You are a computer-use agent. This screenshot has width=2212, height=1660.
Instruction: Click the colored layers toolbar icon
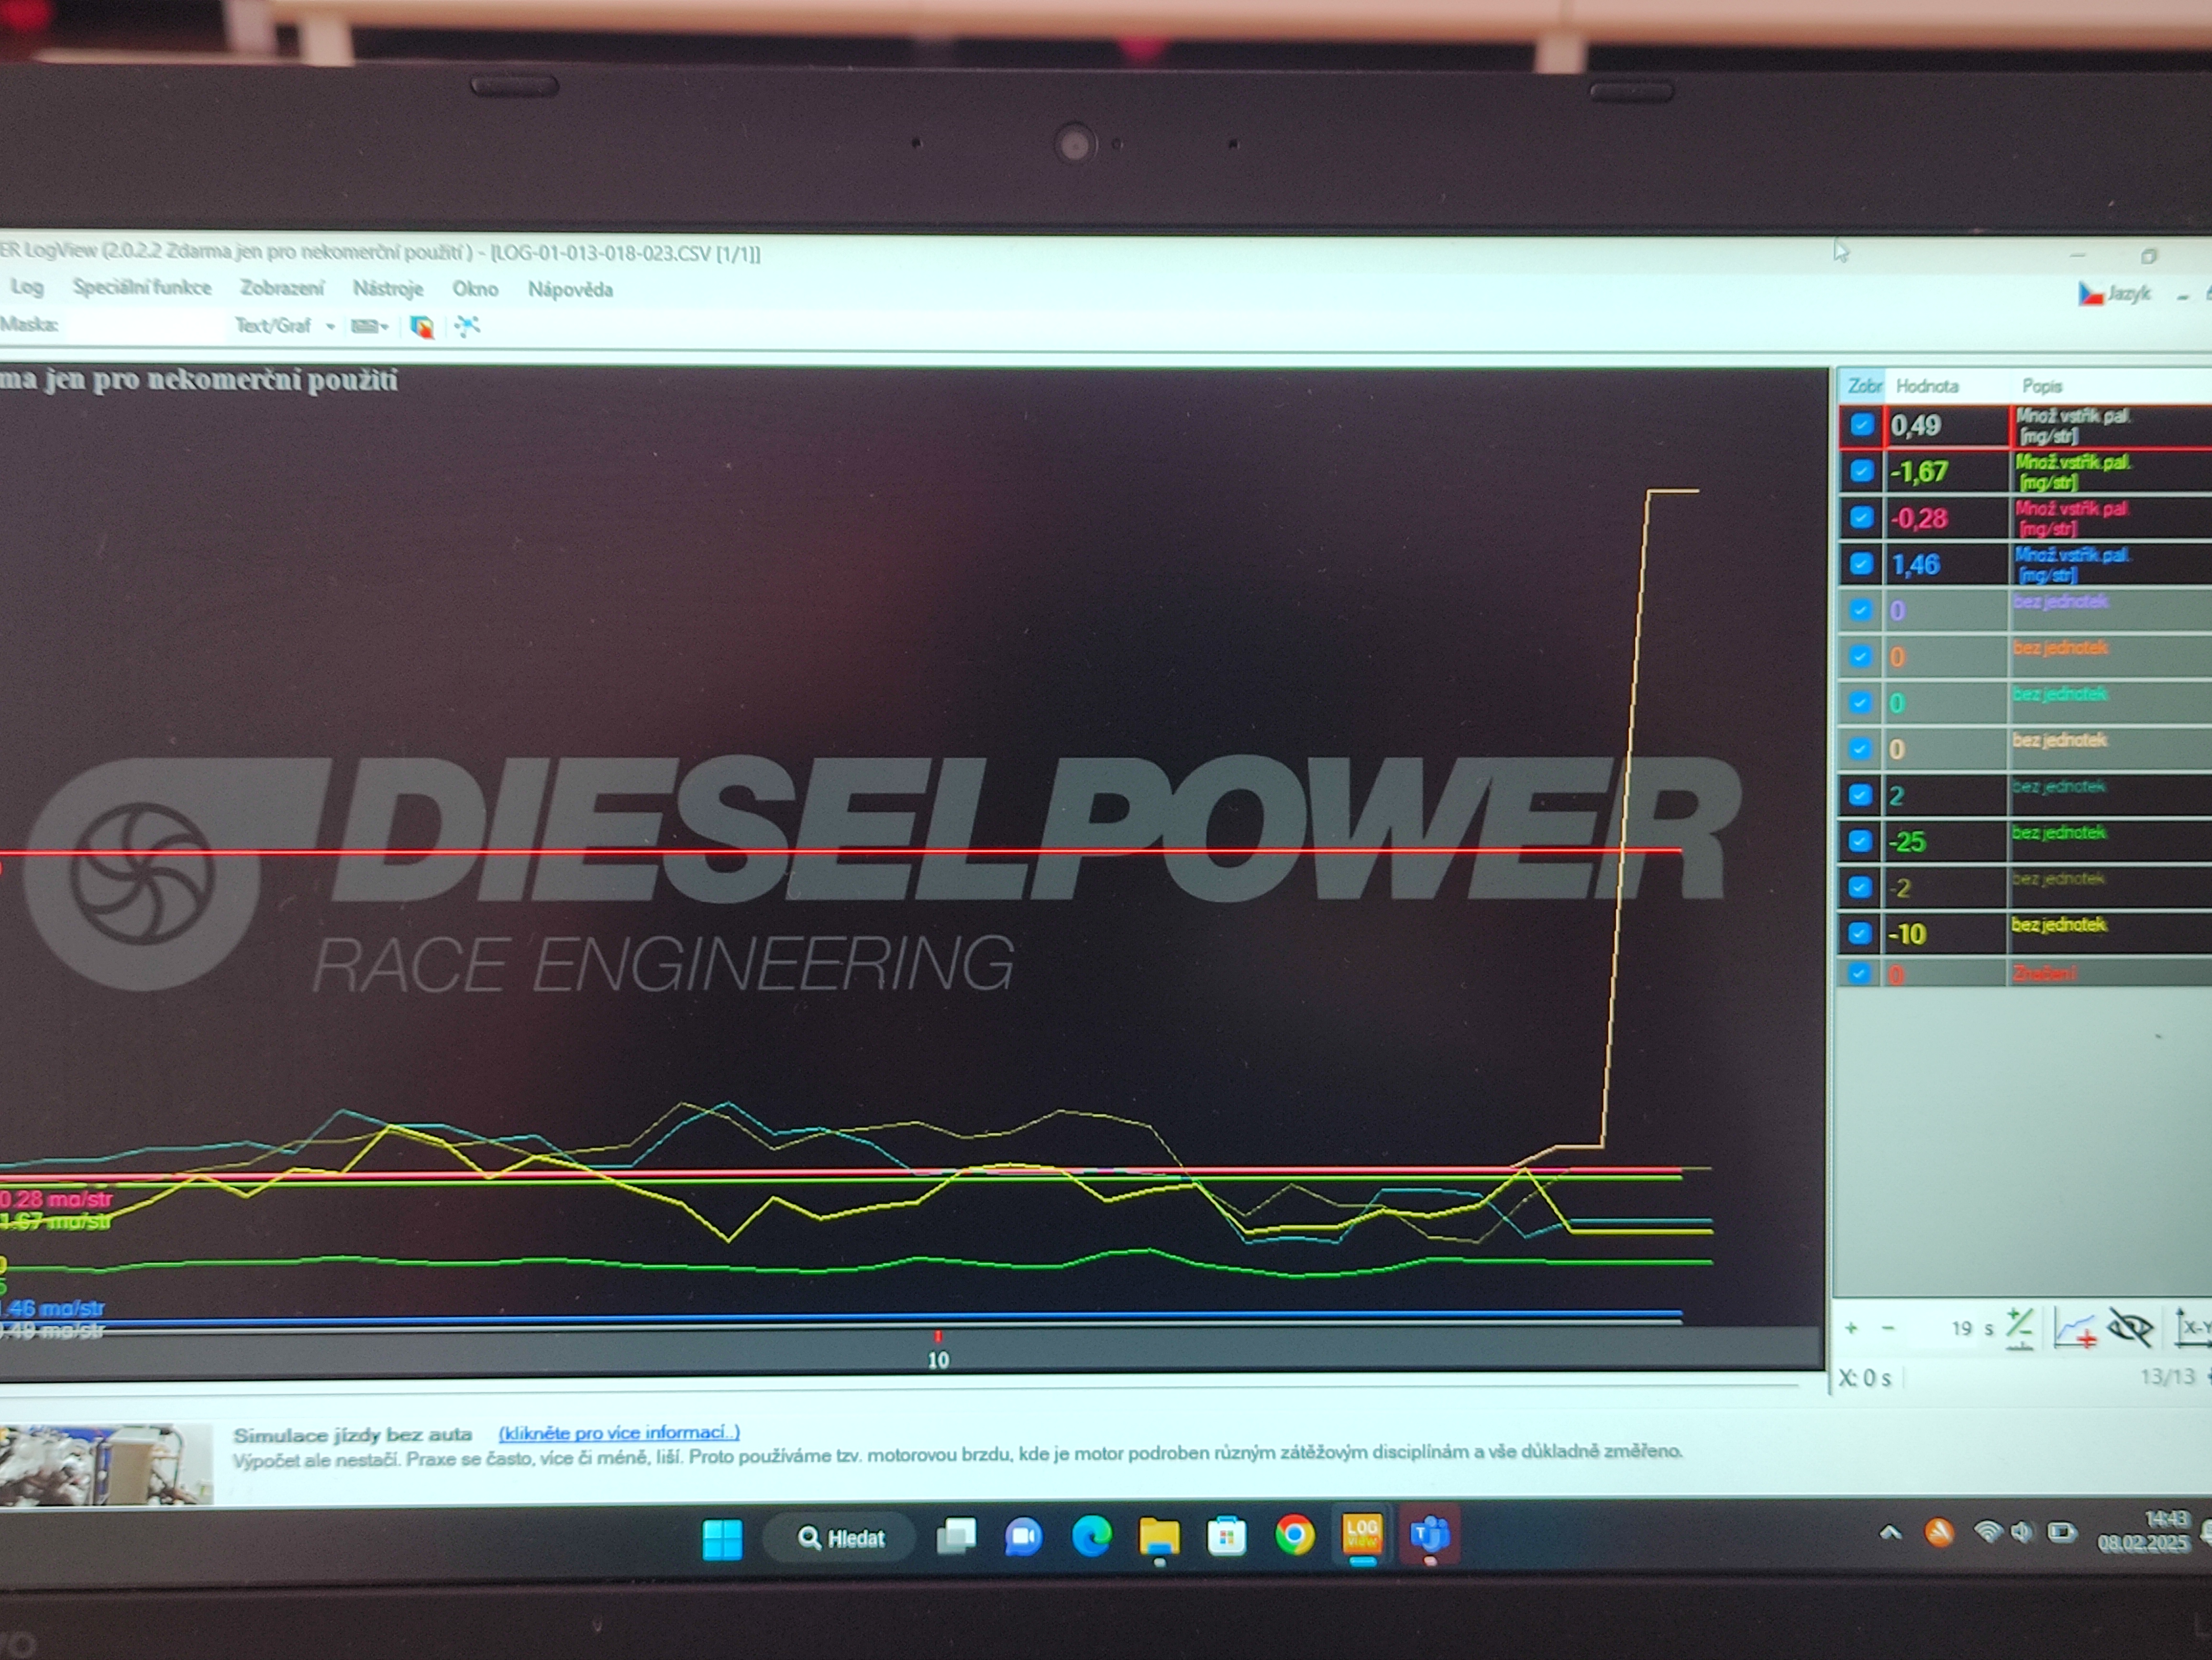(422, 327)
